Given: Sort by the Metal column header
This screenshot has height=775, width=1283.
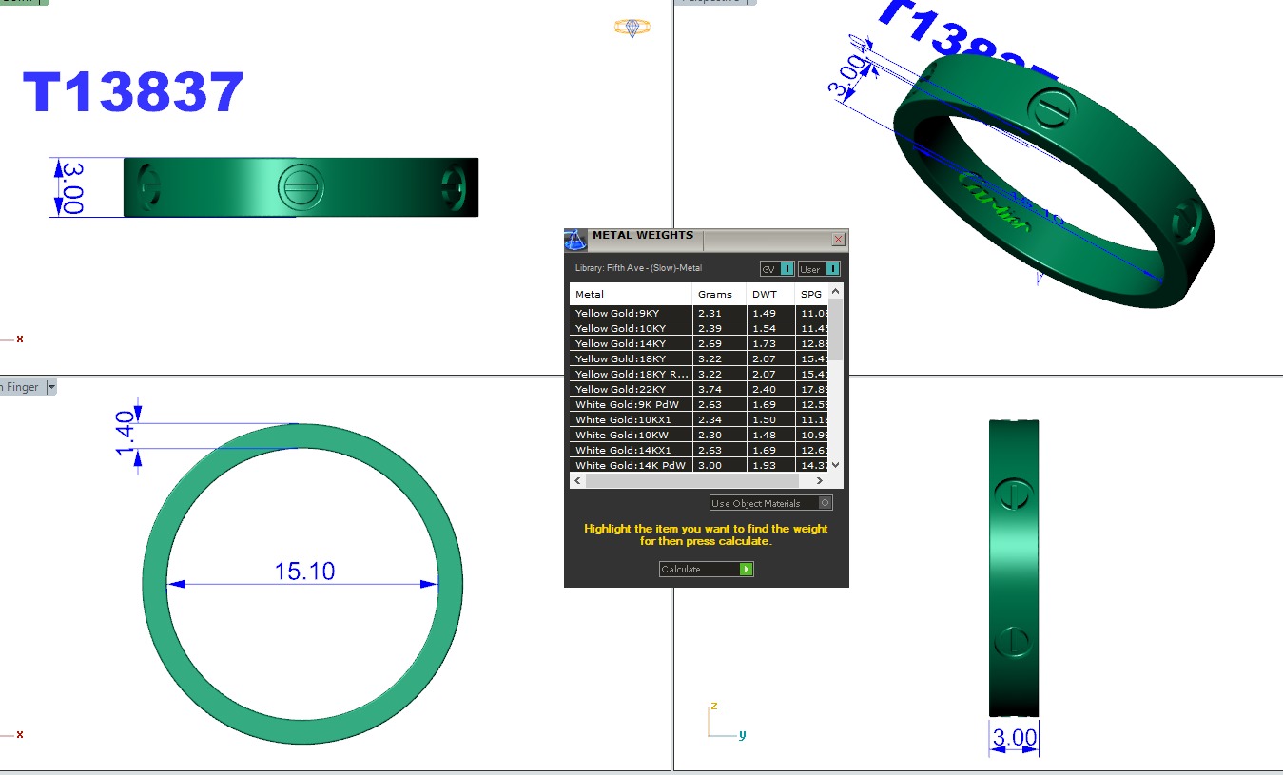Looking at the screenshot, I should [630, 295].
